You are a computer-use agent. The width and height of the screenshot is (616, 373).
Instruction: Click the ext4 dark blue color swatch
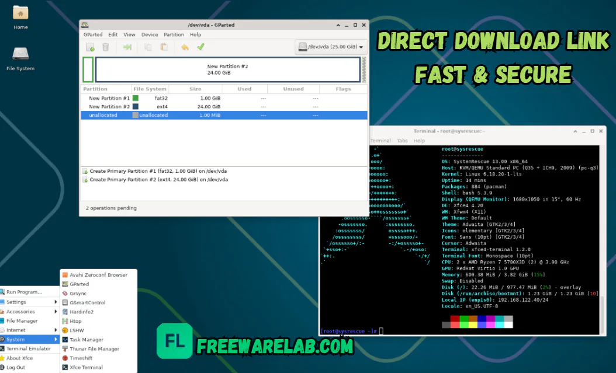coord(136,107)
